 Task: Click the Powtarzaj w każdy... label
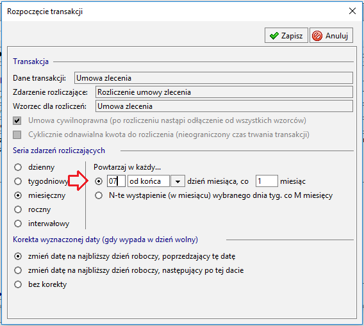(127, 167)
